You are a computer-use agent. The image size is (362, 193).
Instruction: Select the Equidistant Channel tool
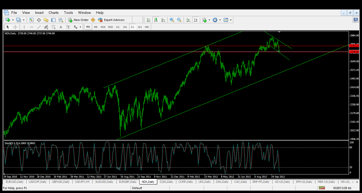click(46, 27)
